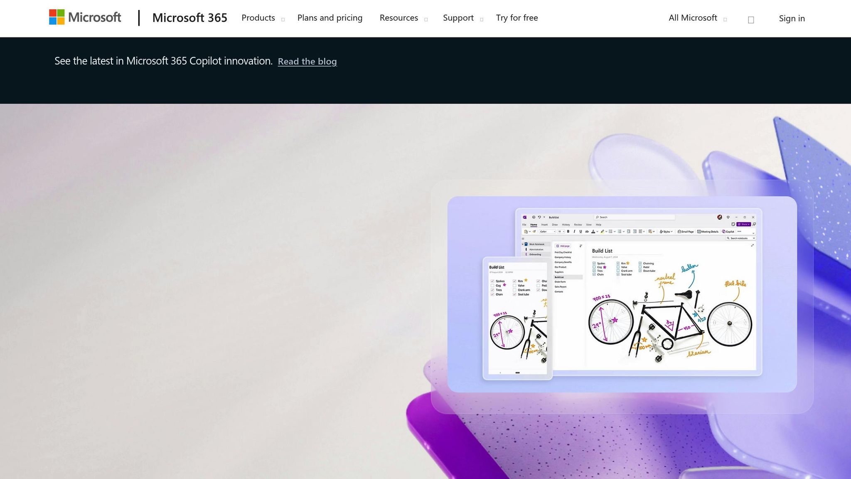The image size is (851, 479).
Task: Click the search icon beside Sign in
Action: pyautogui.click(x=751, y=20)
